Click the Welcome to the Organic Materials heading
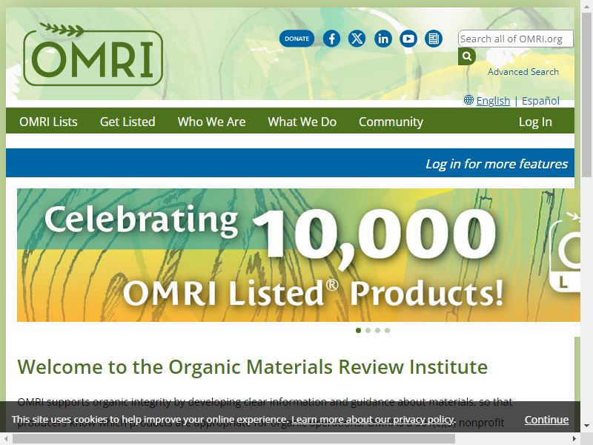The image size is (593, 445). [253, 366]
